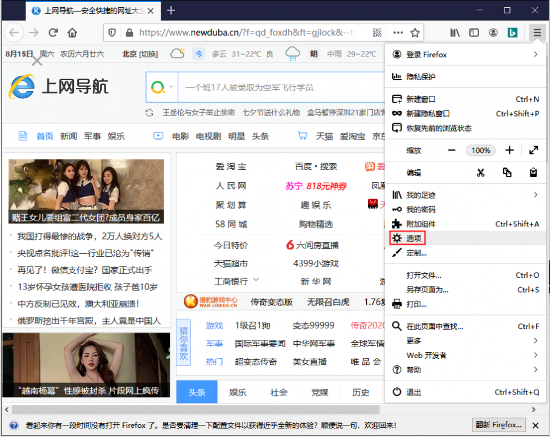Open page actions three-dot menu
This screenshot has height=437, width=550.
click(398, 33)
